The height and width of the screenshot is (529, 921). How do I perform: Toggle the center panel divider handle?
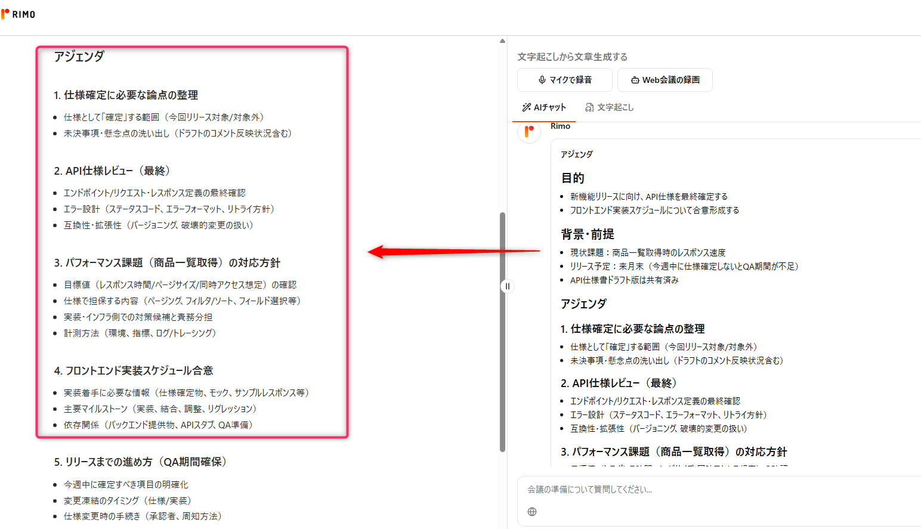[x=506, y=286]
